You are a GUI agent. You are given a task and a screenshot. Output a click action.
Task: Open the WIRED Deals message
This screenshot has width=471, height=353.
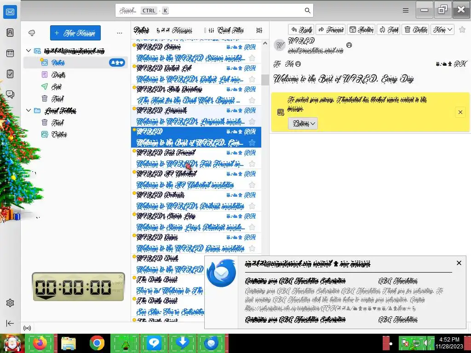tap(168, 264)
